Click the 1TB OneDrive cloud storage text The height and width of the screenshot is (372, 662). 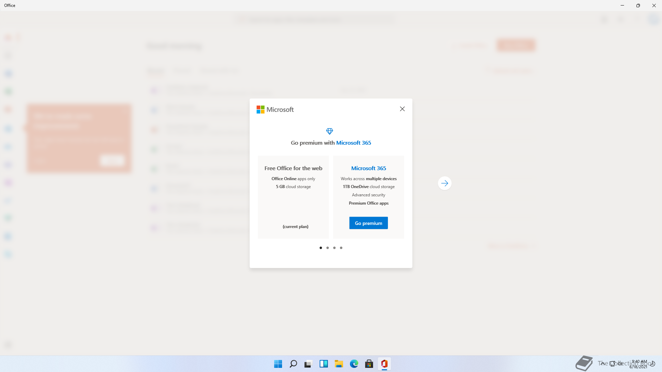pyautogui.click(x=369, y=187)
